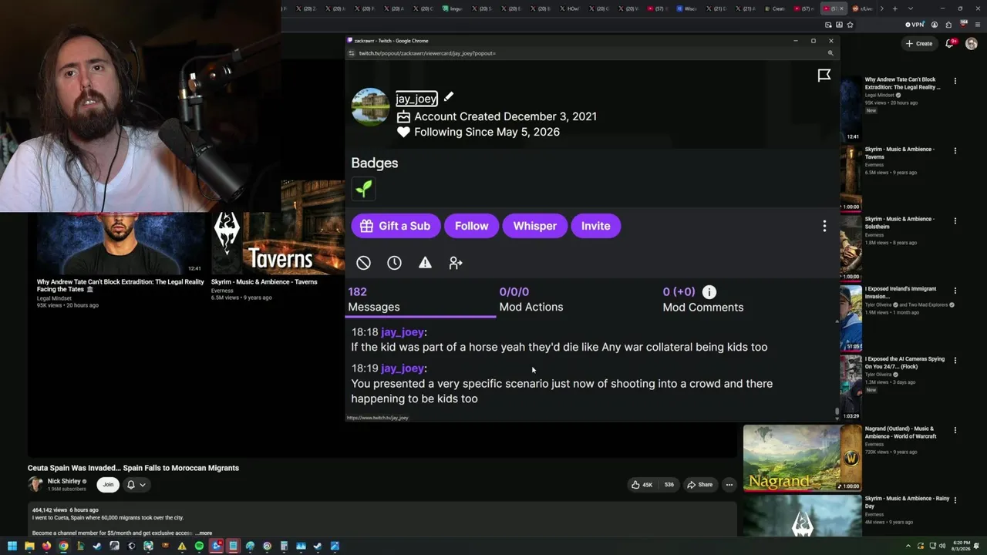The width and height of the screenshot is (987, 555).
Task: Click the edit pencil icon beside jay_joey
Action: (x=449, y=96)
